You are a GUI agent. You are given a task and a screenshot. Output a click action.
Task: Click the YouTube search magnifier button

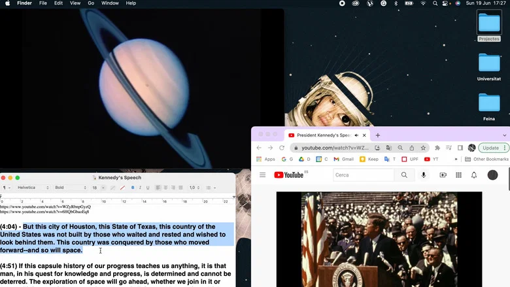(404, 175)
